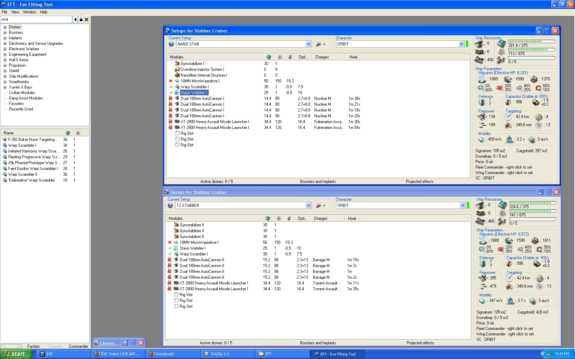
Task: Expand the Turrets & Bays category
Action: click(x=5, y=87)
